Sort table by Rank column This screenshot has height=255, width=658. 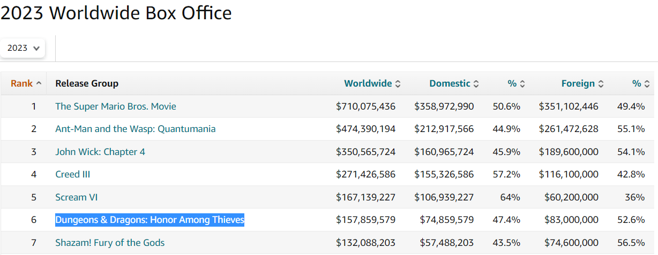tap(26, 83)
